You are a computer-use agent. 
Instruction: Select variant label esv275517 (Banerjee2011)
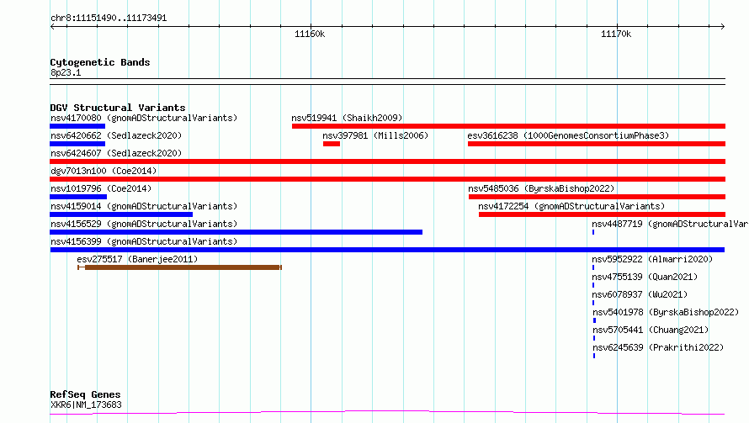137,259
